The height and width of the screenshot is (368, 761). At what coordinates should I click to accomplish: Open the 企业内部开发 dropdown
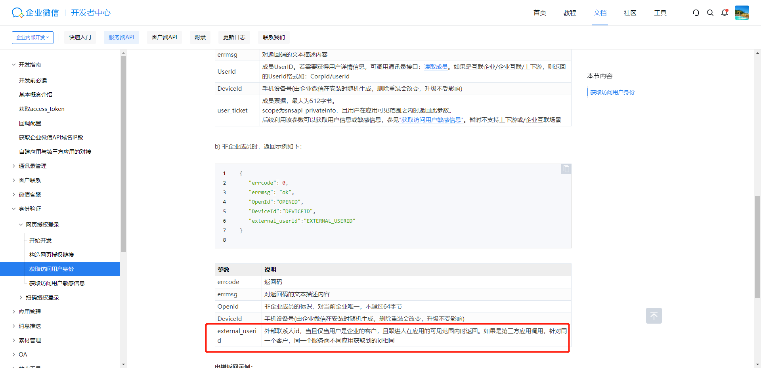33,37
